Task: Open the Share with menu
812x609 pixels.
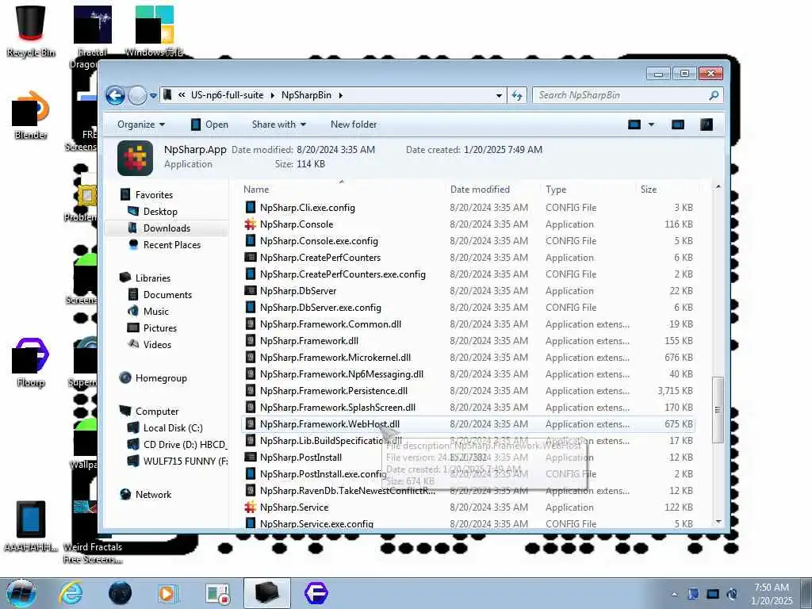Action: click(278, 124)
